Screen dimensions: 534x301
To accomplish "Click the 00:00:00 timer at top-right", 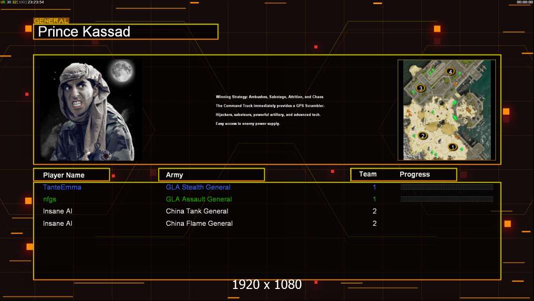I will click(x=524, y=2).
